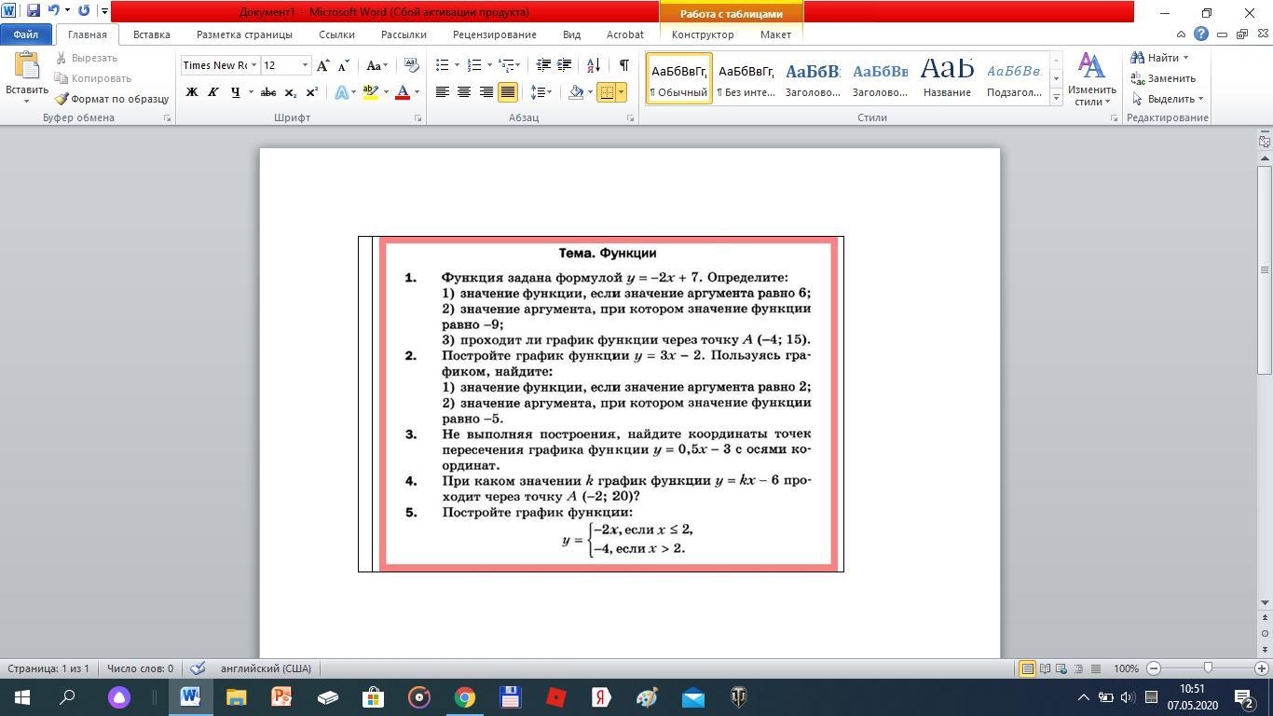Open the font color dropdown arrow

(417, 92)
